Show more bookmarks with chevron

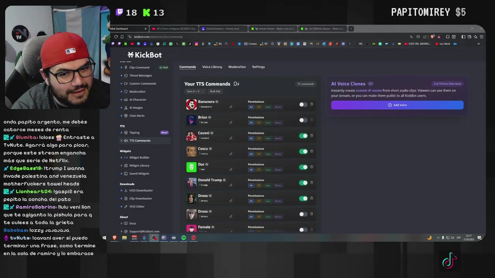[x=478, y=44]
